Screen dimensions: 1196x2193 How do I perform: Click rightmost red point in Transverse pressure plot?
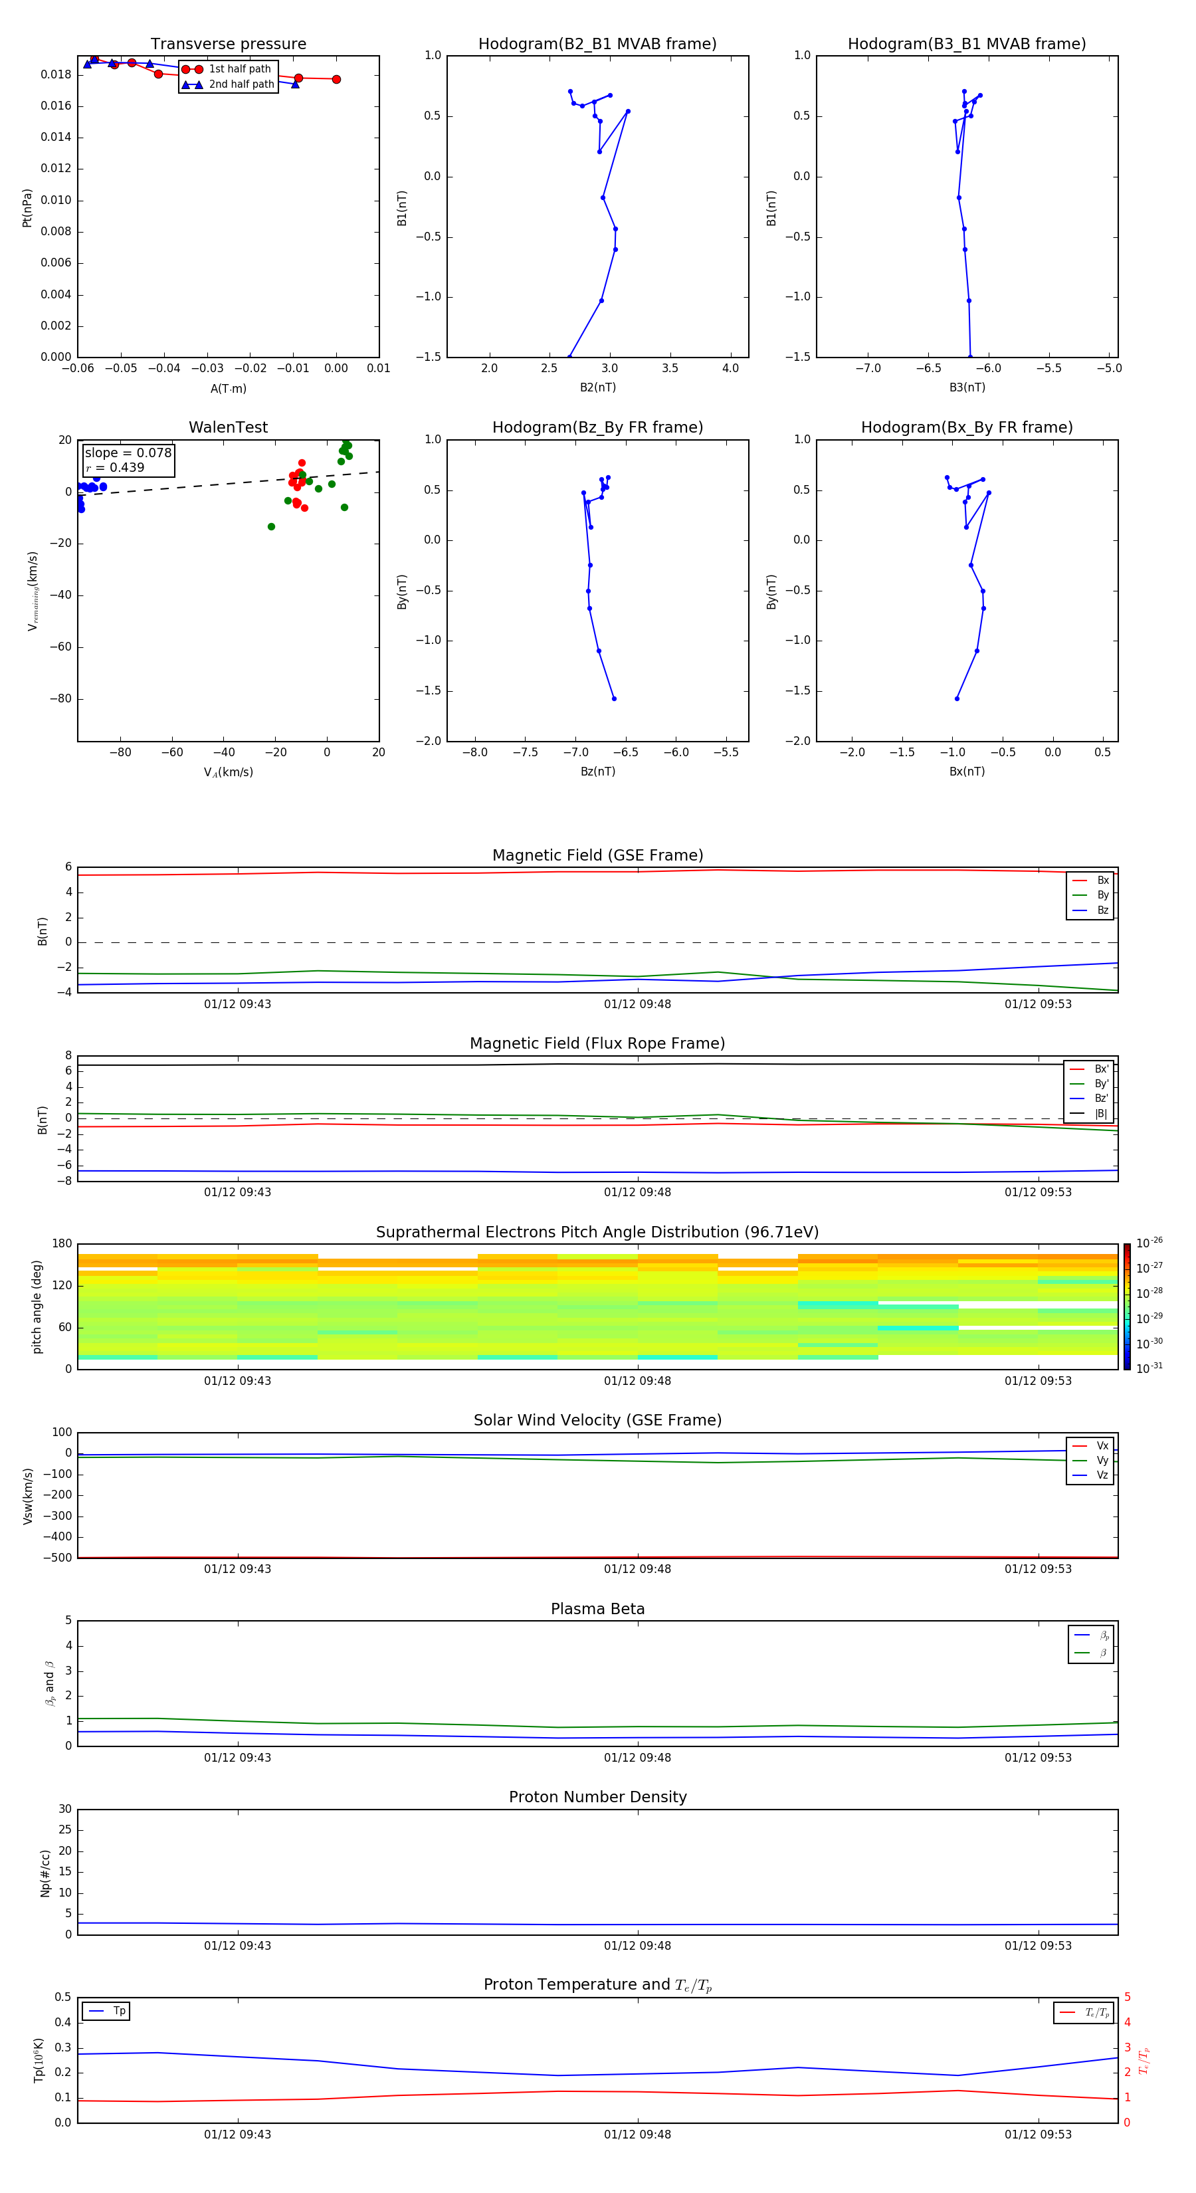[x=336, y=79]
